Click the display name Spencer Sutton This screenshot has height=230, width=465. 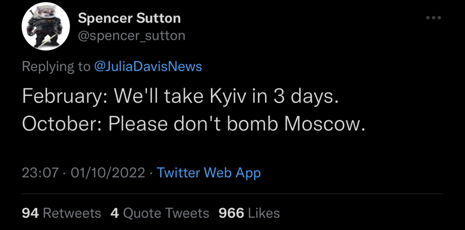130,18
